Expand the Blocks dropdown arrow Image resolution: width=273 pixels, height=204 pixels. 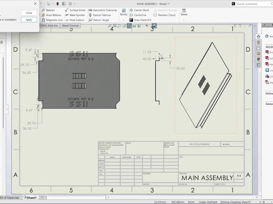click(124, 20)
